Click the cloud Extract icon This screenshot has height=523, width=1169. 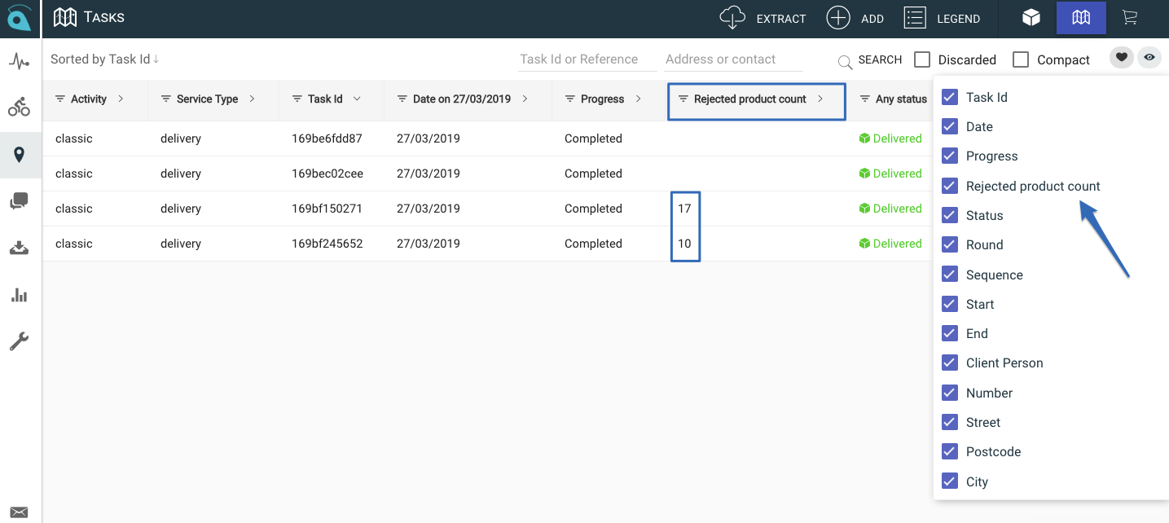[733, 18]
